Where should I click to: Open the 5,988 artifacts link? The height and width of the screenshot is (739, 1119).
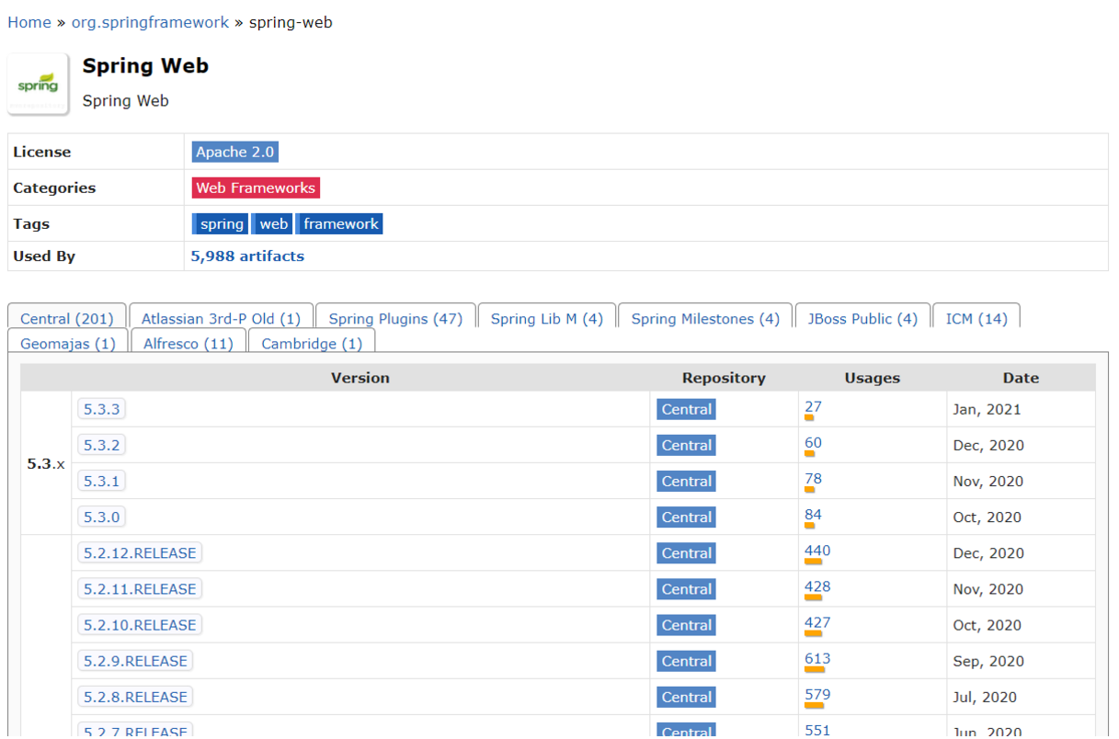coord(247,256)
